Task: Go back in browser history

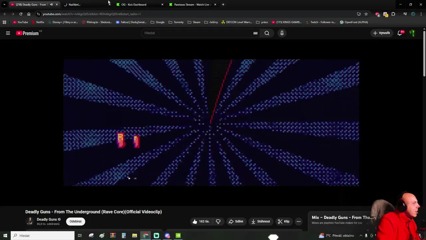Action: pyautogui.click(x=5, y=14)
